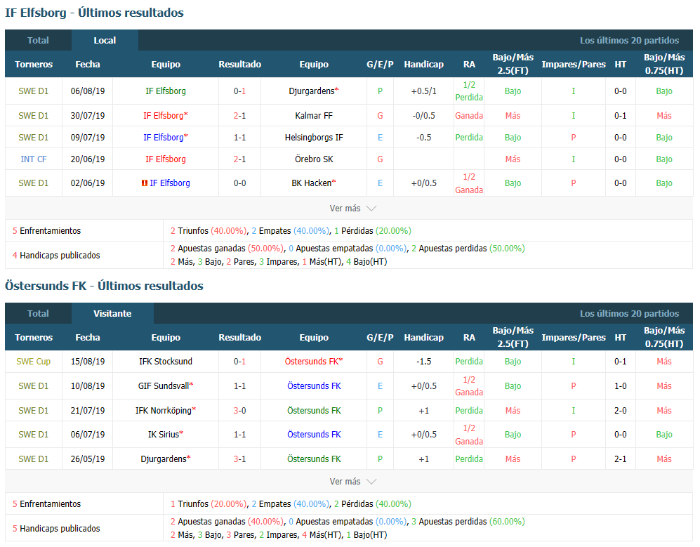This screenshot has width=700, height=547.
Task: Click handicap -1.5 in IFK Stocksund row
Action: click(x=423, y=361)
